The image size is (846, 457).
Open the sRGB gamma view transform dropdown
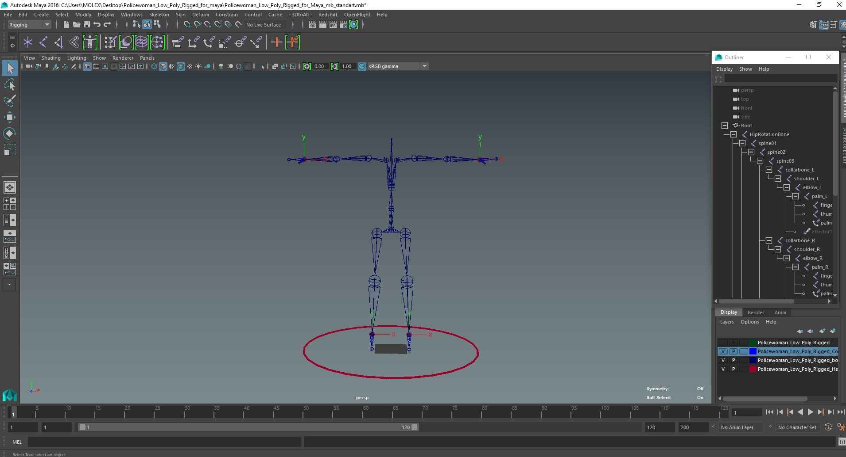point(398,66)
